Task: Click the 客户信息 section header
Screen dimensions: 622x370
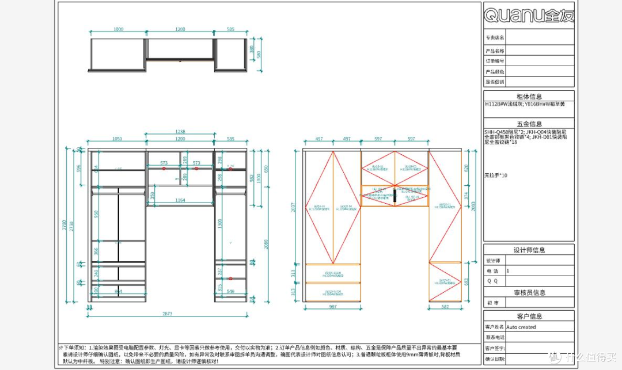Action: point(529,316)
